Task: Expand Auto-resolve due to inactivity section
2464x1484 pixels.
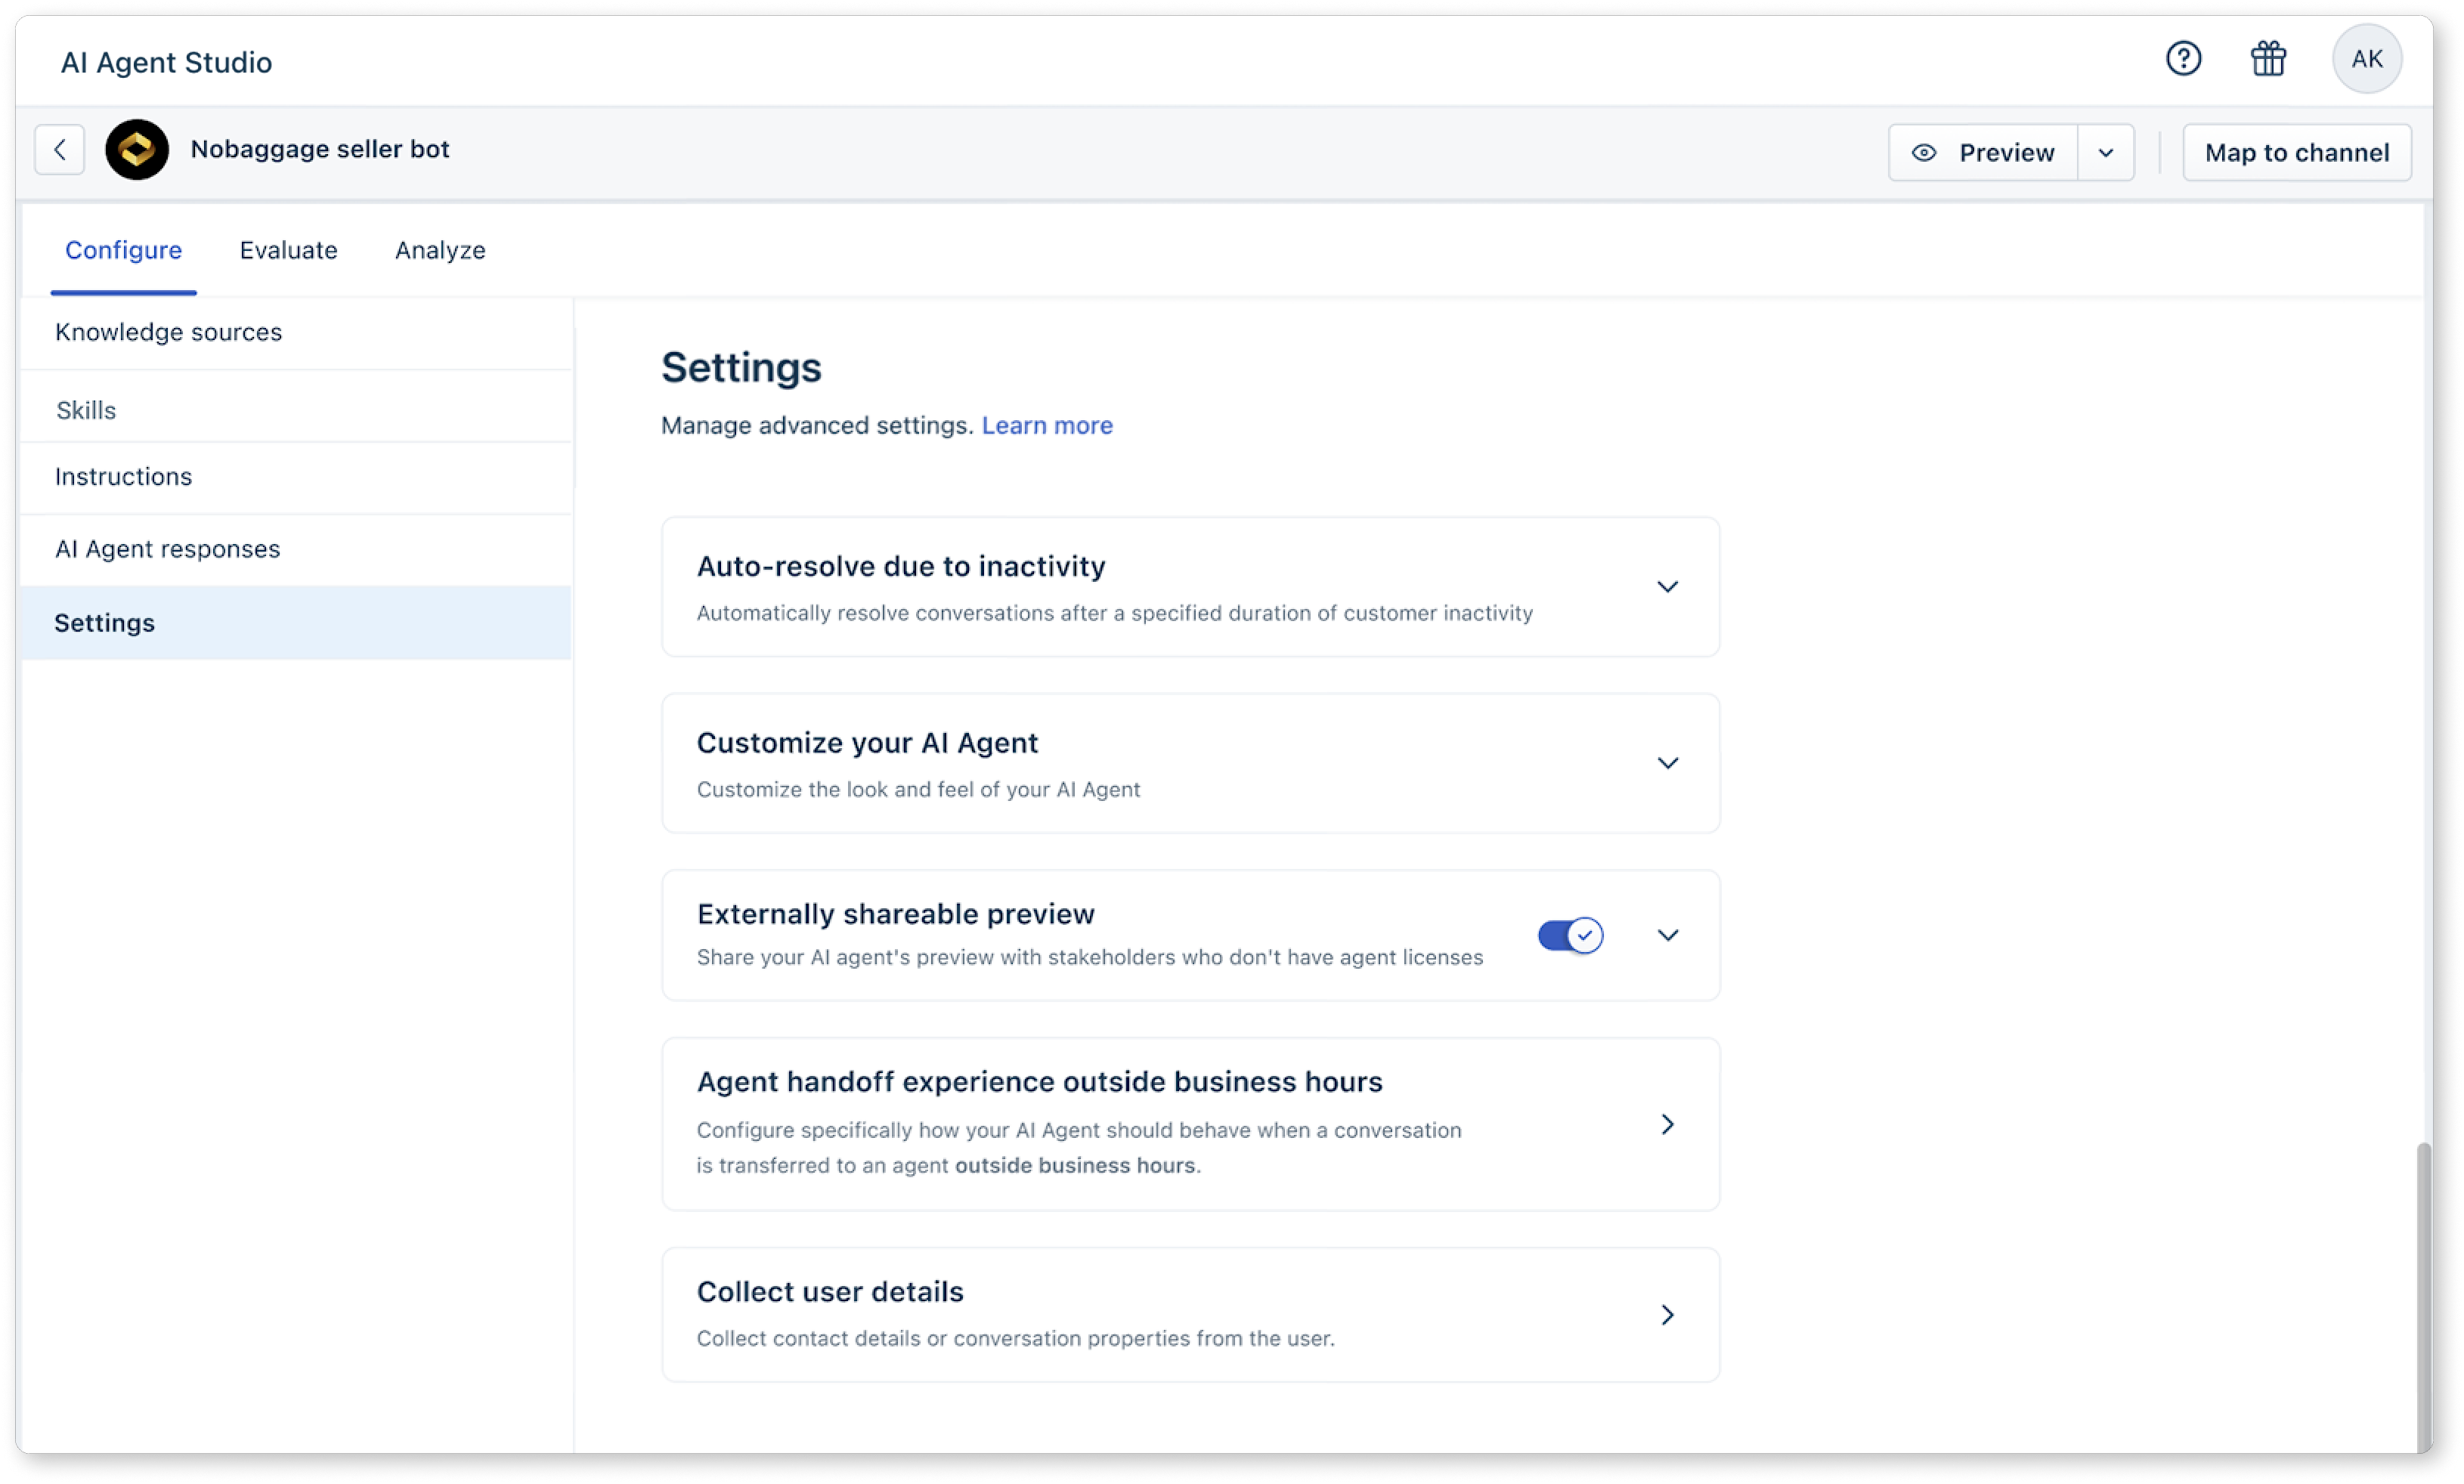Action: point(1667,587)
